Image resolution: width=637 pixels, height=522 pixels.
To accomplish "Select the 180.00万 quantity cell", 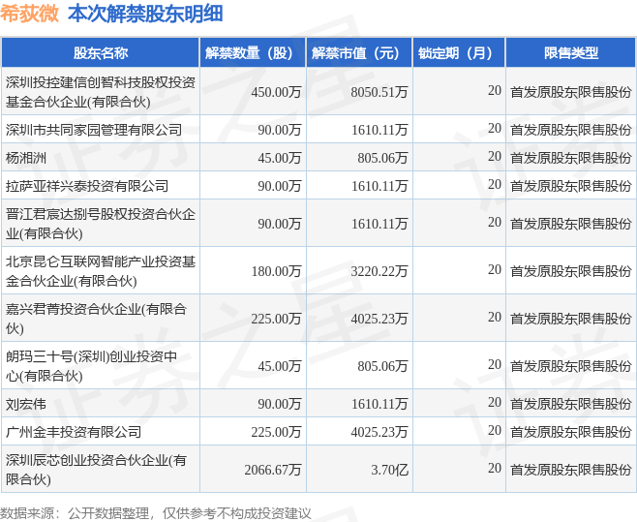I will (x=276, y=271).
